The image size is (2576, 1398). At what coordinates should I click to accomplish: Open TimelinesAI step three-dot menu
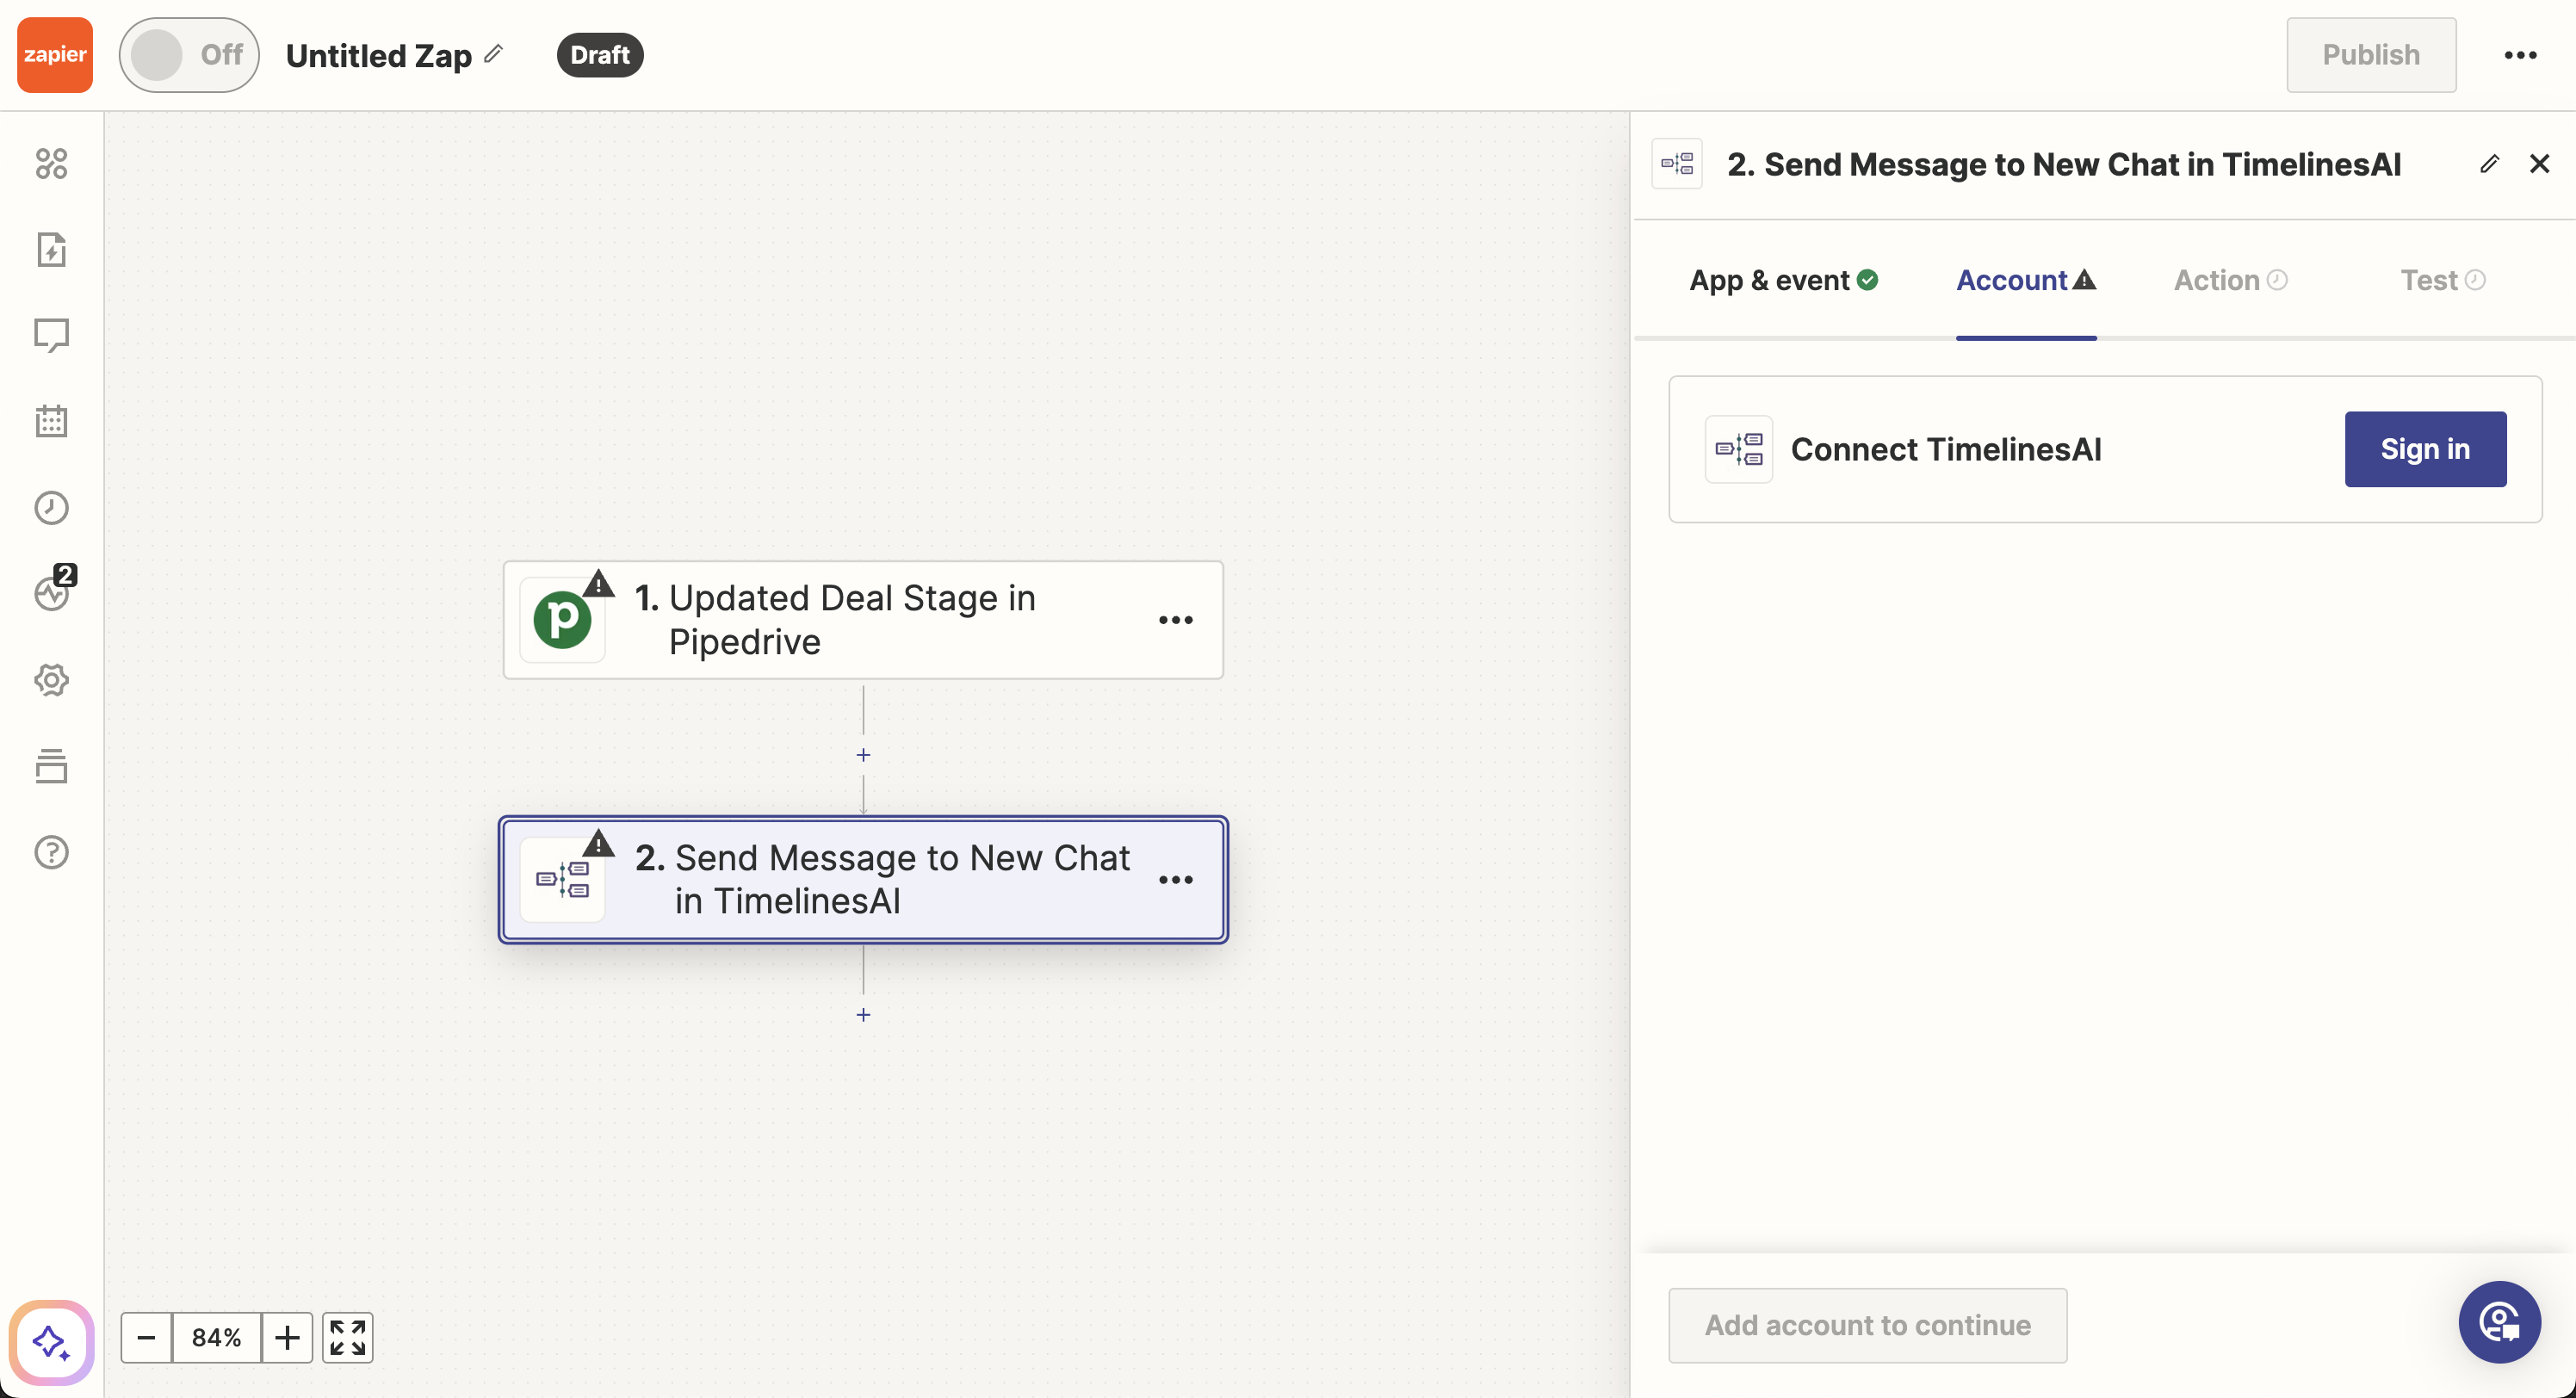pos(1175,880)
